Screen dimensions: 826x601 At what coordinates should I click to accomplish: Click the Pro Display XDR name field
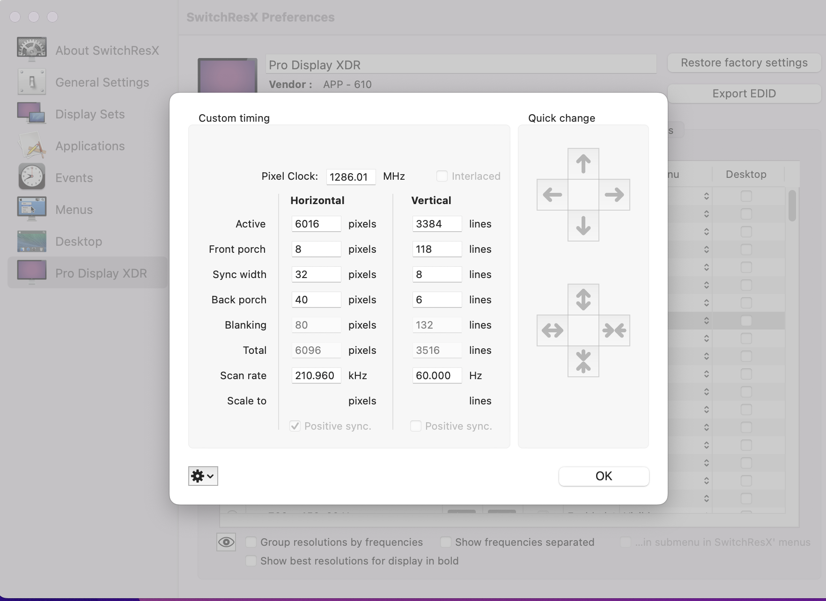(461, 64)
